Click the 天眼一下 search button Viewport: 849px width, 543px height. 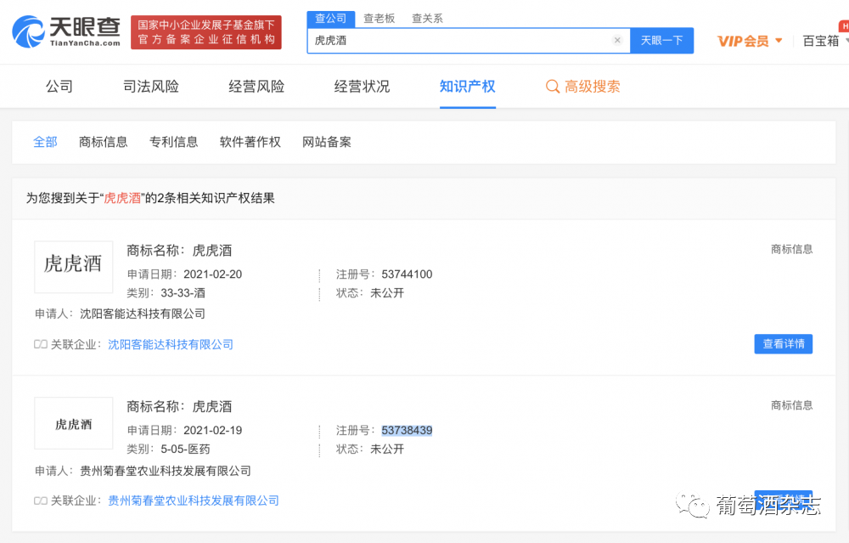click(x=661, y=41)
